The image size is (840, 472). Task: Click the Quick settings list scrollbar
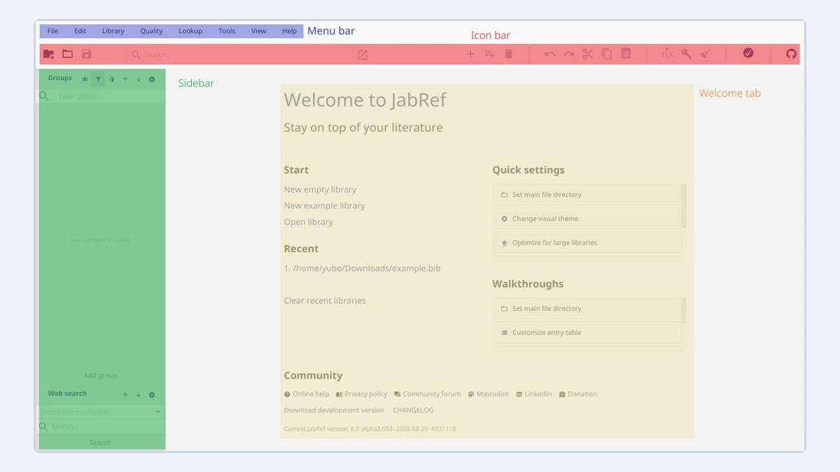click(x=684, y=206)
